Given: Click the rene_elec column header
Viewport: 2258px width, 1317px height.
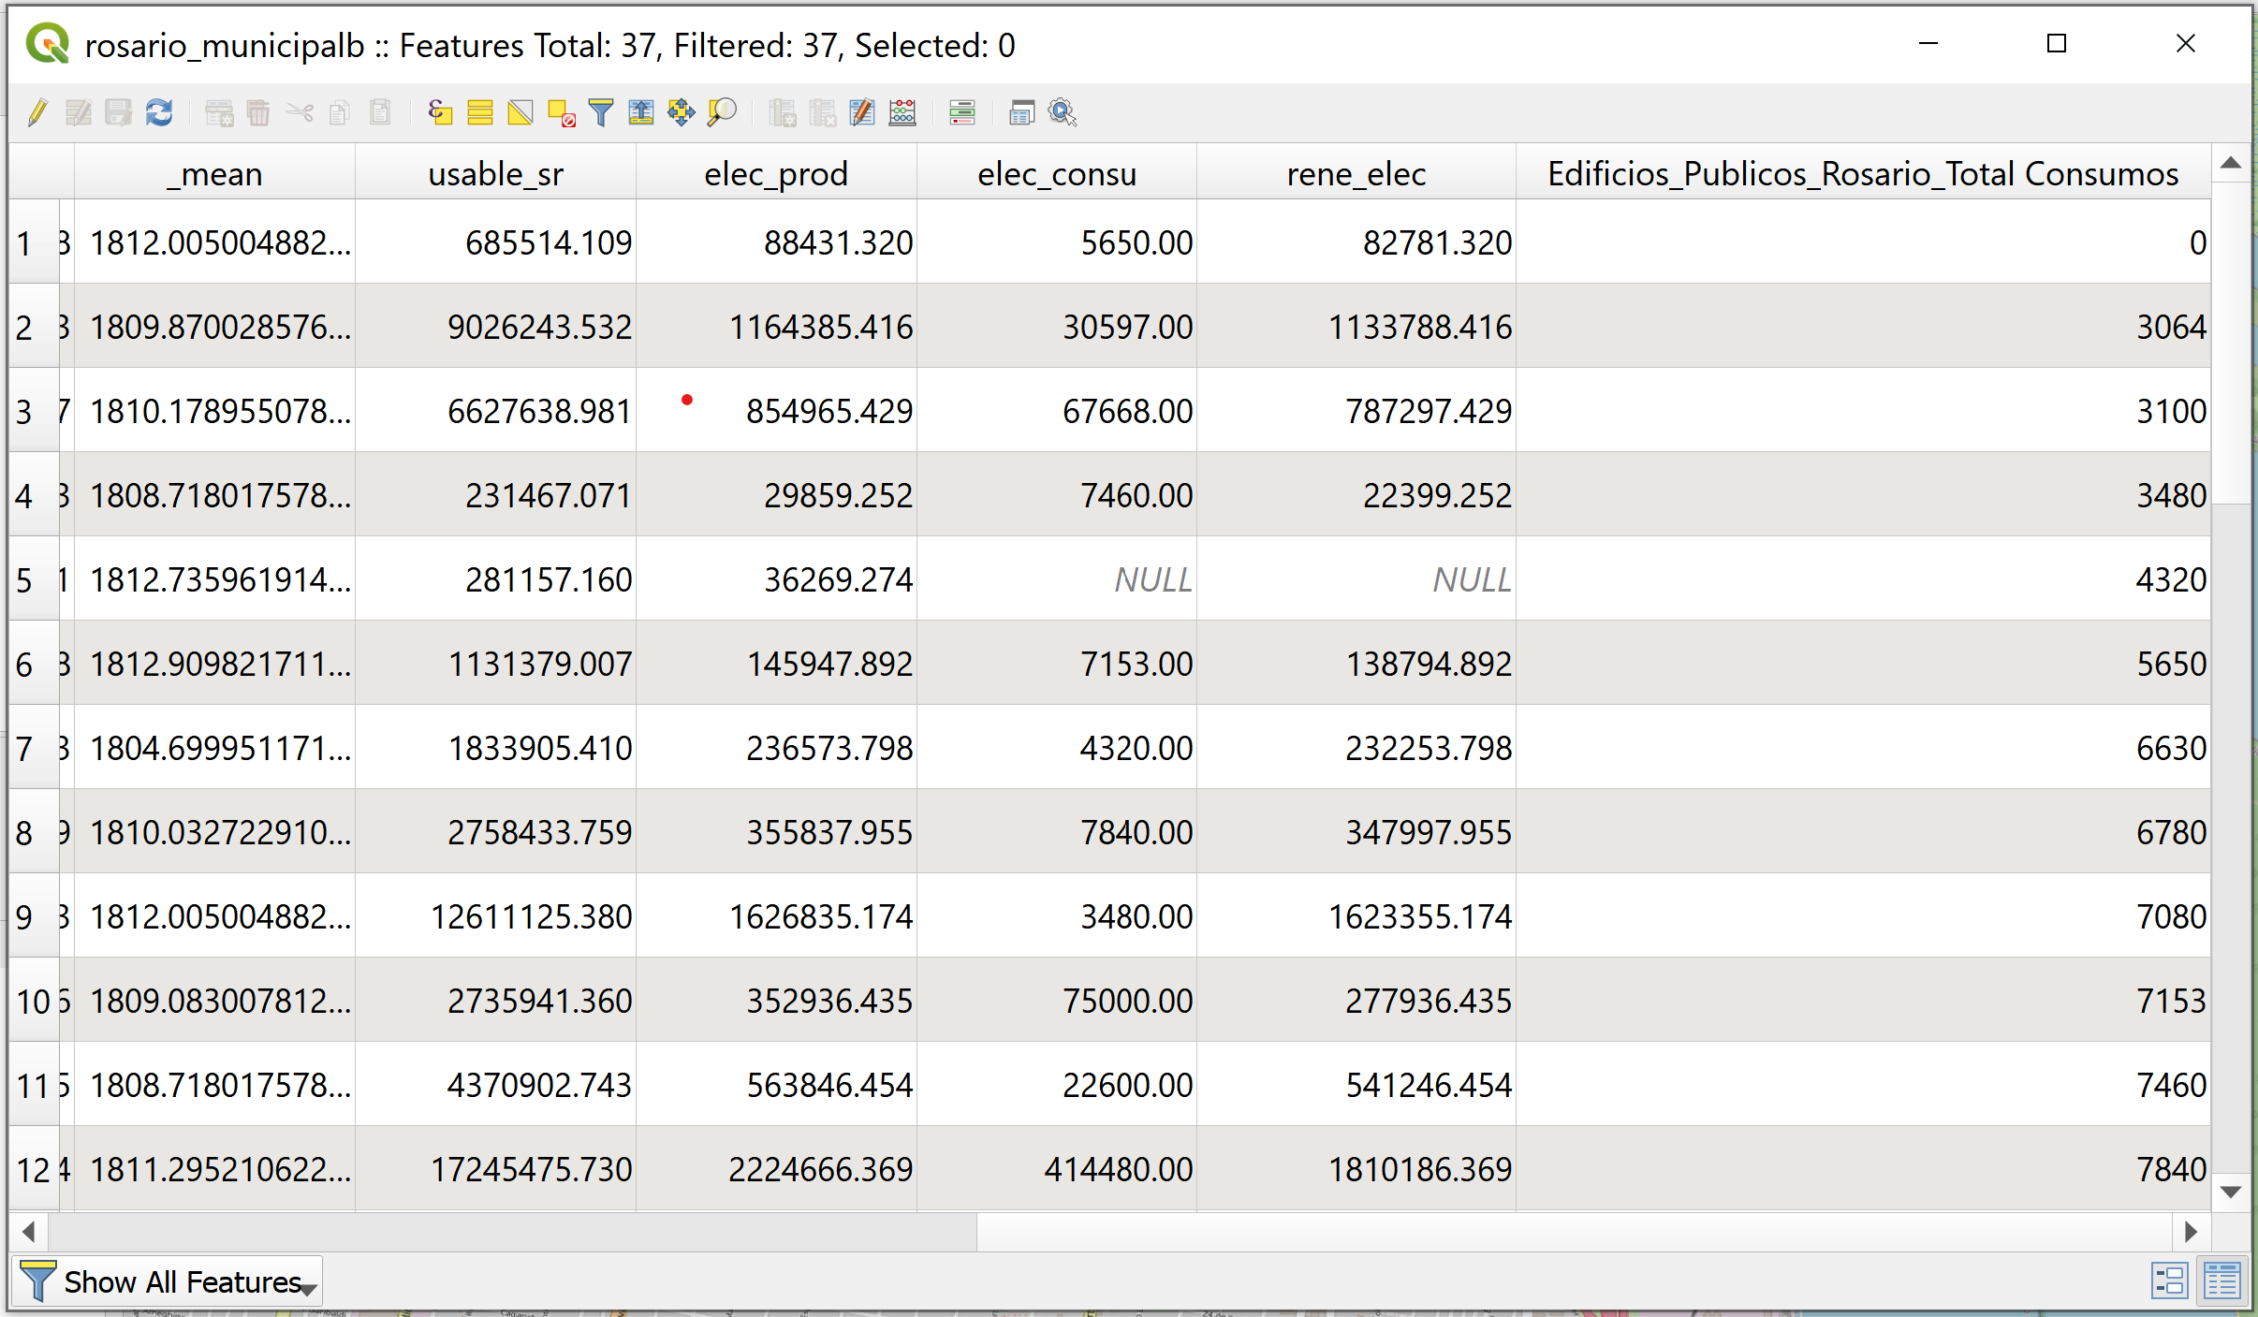Looking at the screenshot, I should coord(1356,174).
